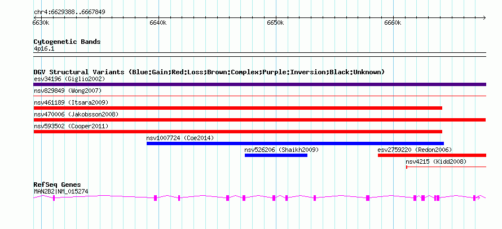Select the nsv829849 (Wong2007) label

(x=68, y=91)
